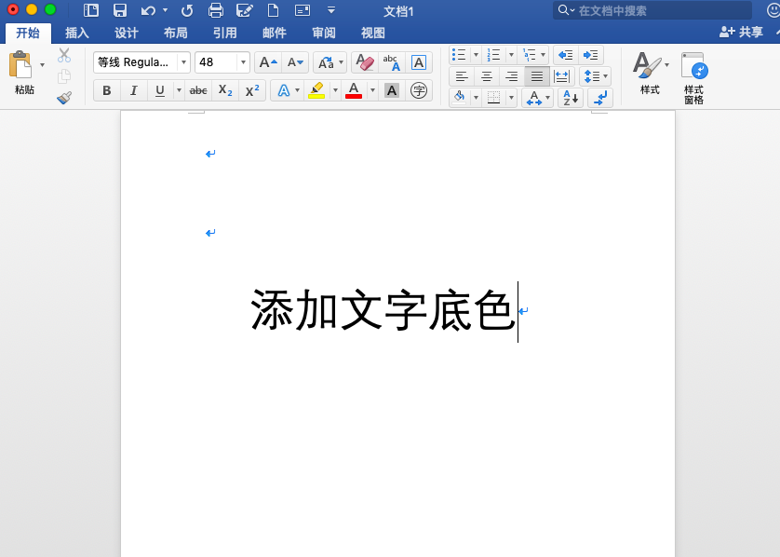The height and width of the screenshot is (557, 780).
Task: Open the numbered list dropdown arrow
Action: [x=511, y=55]
